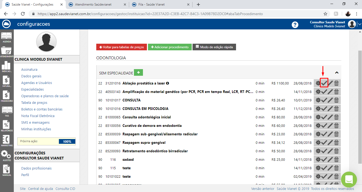Open the TISS module icon
The width and height of the screenshot is (362, 192).
7,111
